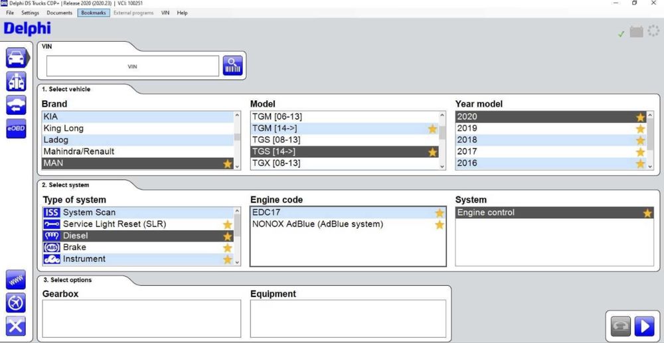Click Brand list scroll-up arrow
The height and width of the screenshot is (343, 664).
[237, 115]
